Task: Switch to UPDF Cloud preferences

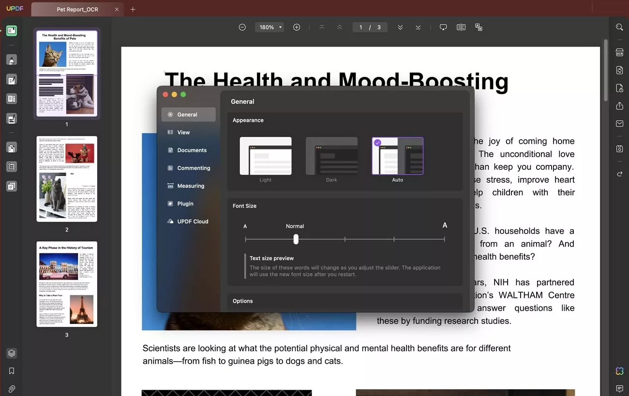Action: 188,221
